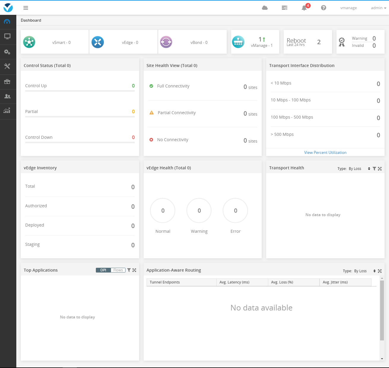Open the Dashboard sidebar icon
Image resolution: width=389 pixels, height=368 pixels.
[x=7, y=21]
